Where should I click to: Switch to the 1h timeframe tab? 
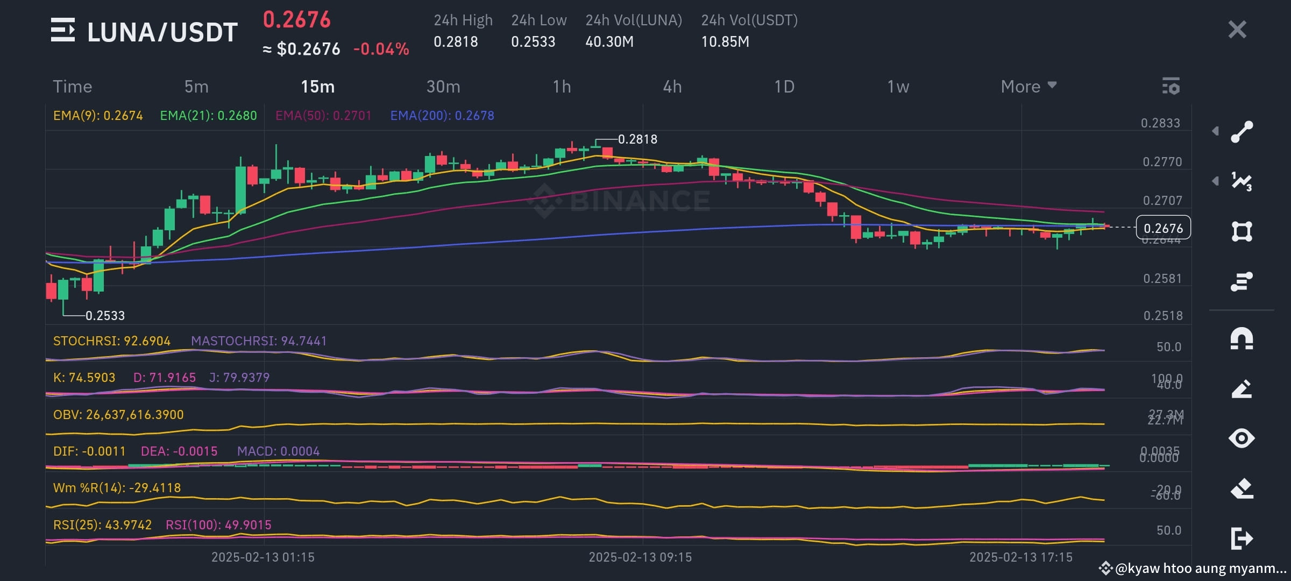561,86
